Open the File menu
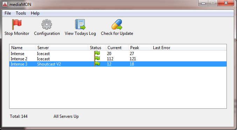237x130 pixels. click(x=8, y=13)
